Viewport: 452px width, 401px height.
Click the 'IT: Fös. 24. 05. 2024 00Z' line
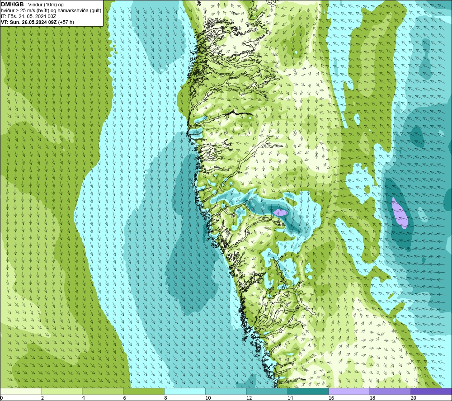(x=28, y=16)
